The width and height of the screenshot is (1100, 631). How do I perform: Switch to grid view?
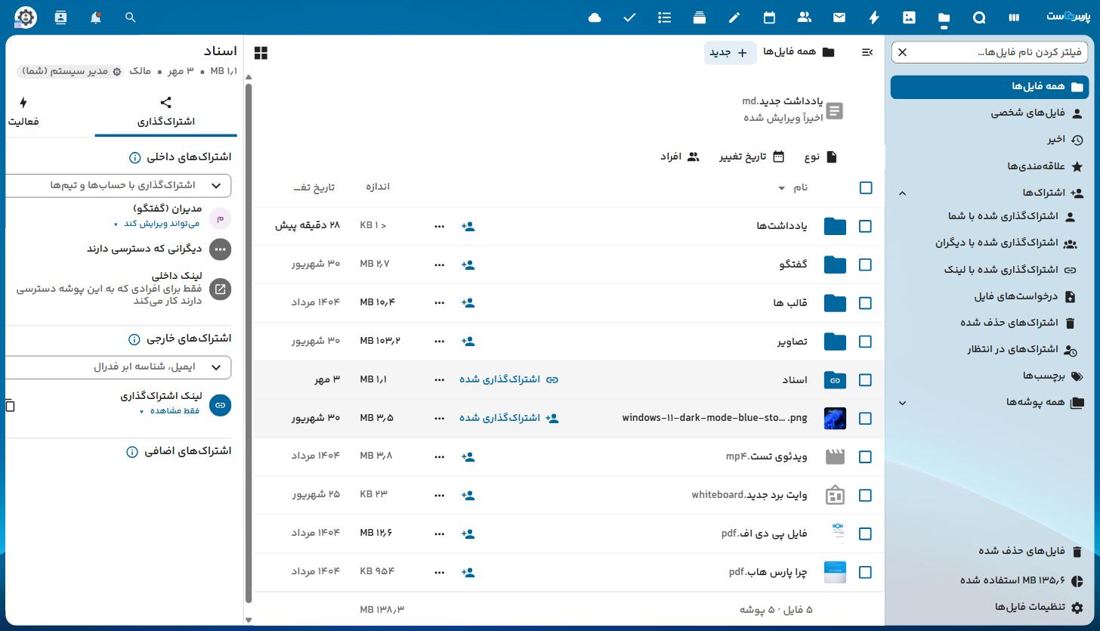261,53
